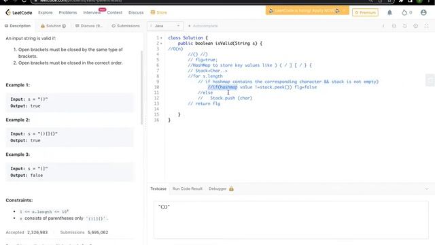Screen dimensions: 435x245
Task: Click the LeetCode is hiring banner
Action: [307, 11]
